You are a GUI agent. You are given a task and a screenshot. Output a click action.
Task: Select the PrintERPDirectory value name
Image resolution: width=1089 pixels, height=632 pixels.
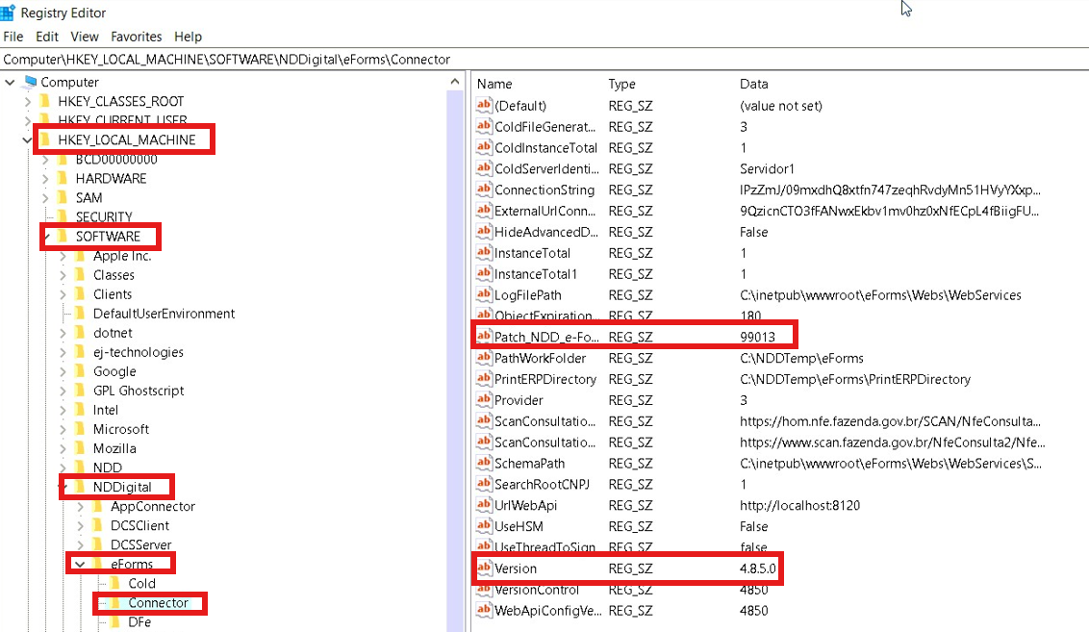point(545,379)
